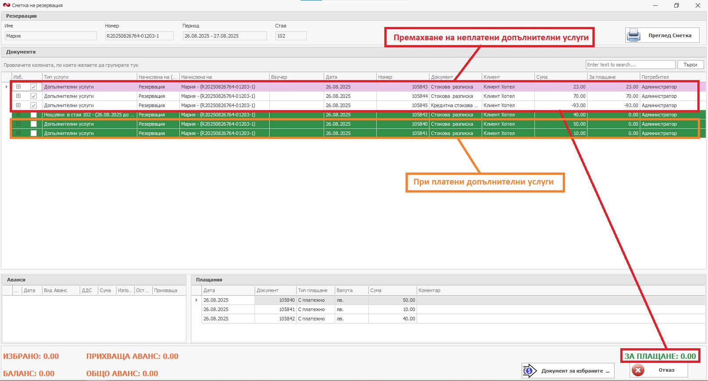Screen dimensions: 708x381
Task: Click the Тип услуги column header
Action: point(89,77)
